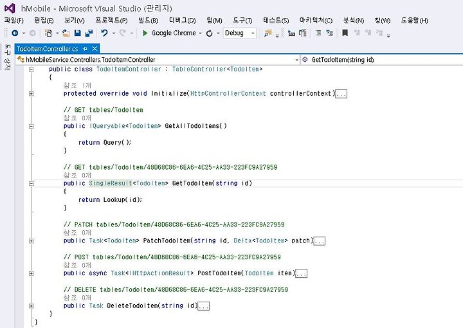Click the TodoItemController.cs tab label
The image size is (463, 328).
(47, 49)
